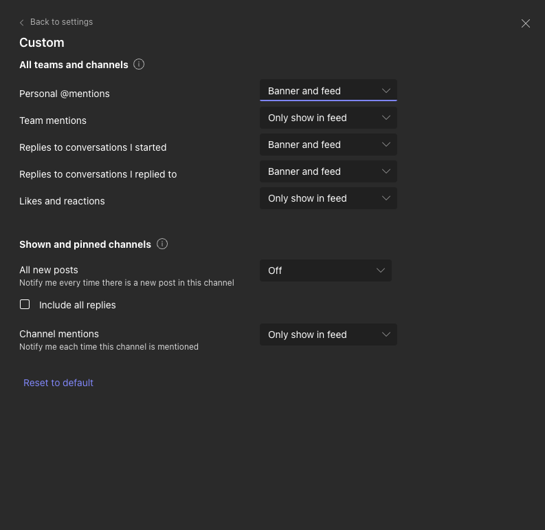Click the chevron arrow in Likes and reactions dropdown
Viewport: 545px width, 530px height.
(x=386, y=198)
